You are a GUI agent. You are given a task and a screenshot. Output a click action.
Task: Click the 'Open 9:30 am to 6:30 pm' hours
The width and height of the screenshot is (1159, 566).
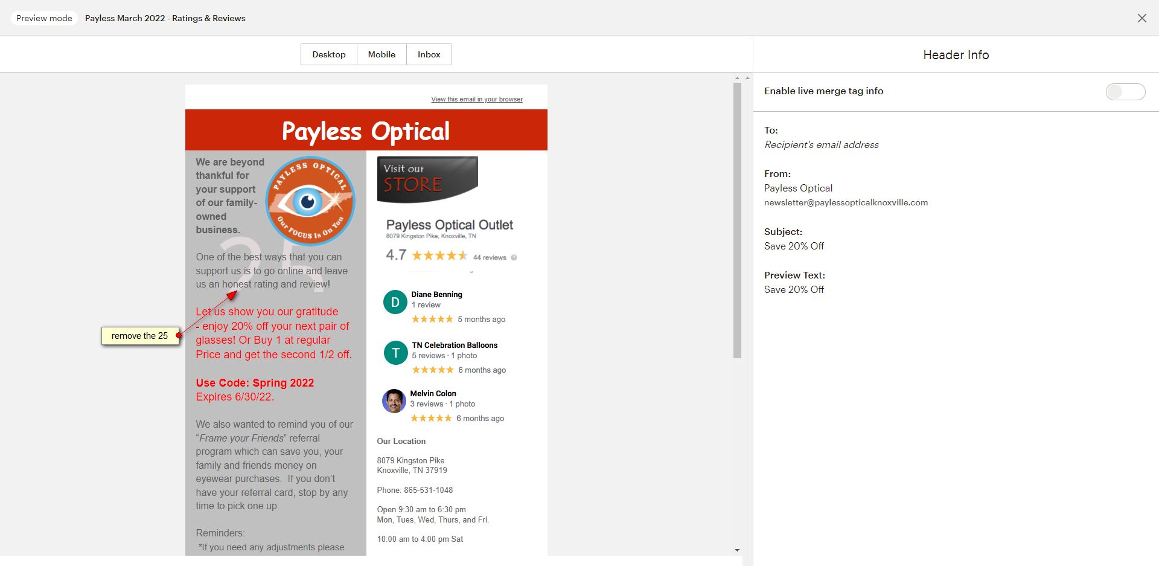[x=421, y=509]
